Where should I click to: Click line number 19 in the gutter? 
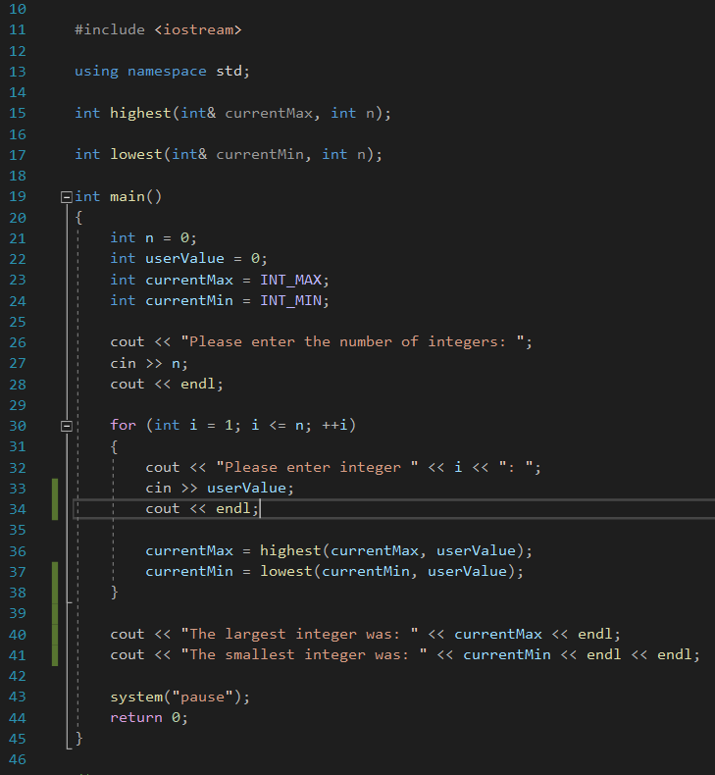18,197
